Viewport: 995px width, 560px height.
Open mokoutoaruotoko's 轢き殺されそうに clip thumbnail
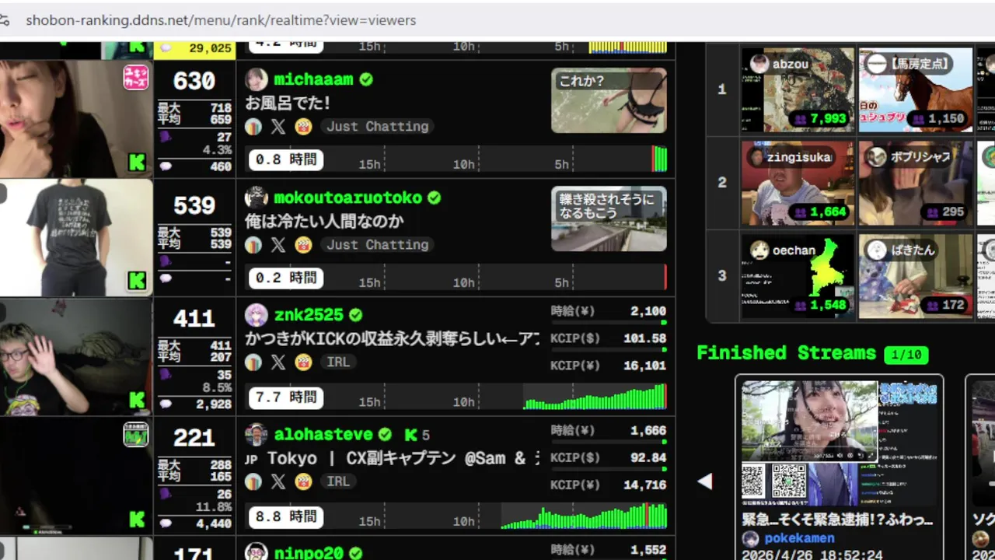(x=609, y=219)
